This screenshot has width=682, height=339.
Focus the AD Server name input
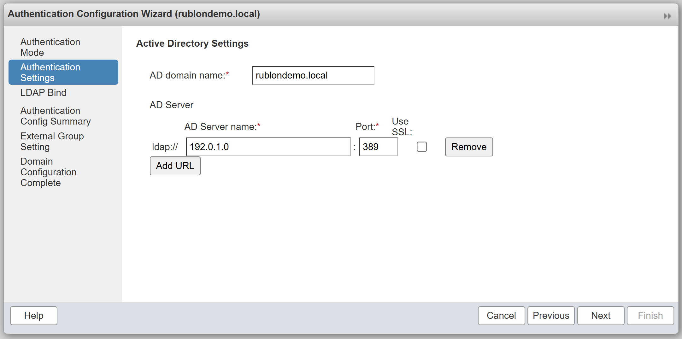pos(268,147)
